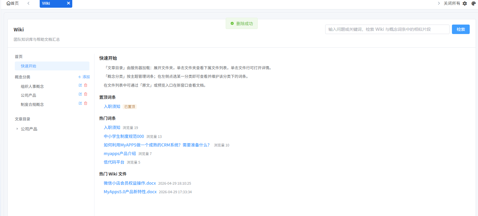478x216 pixels.
Task: Select 公司产品 under 概念分类
Action: [28, 95]
